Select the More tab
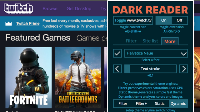Screen dimensions: 200x112 point(170,41)
